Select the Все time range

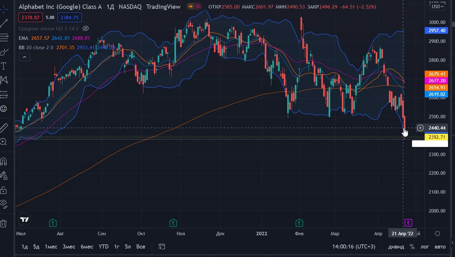coord(141,247)
